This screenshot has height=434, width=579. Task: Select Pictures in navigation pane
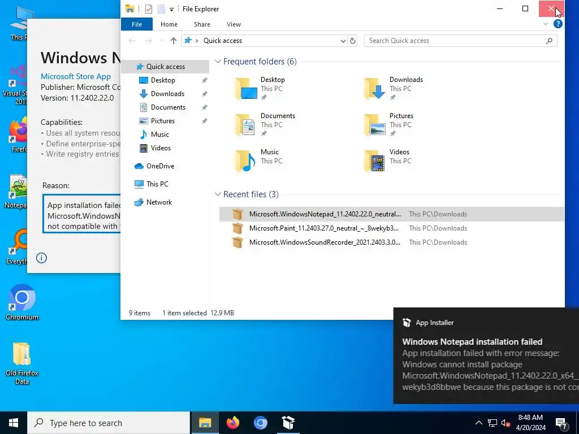162,121
